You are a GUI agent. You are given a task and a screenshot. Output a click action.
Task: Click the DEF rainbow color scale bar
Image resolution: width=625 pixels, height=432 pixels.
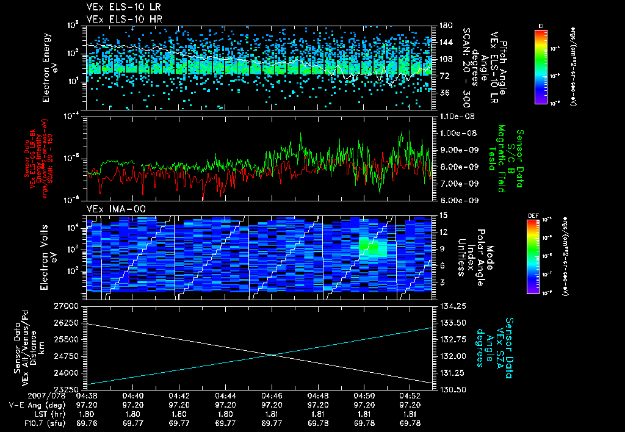533,257
